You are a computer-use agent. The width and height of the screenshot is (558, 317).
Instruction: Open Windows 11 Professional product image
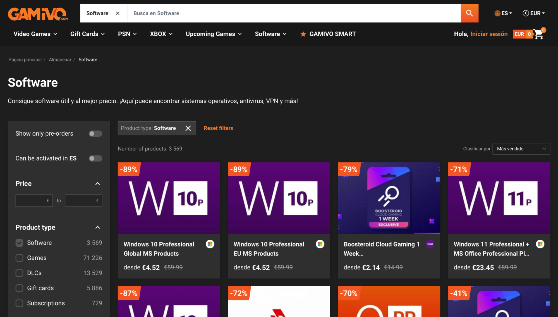tap(499, 198)
